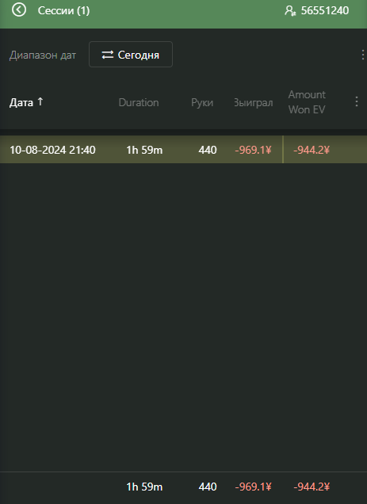Go back using the circled arrow icon
367x504 pixels.
pos(19,10)
